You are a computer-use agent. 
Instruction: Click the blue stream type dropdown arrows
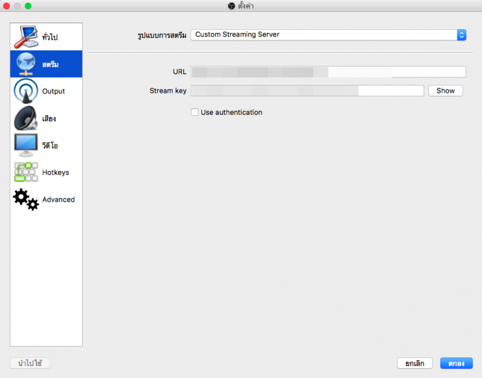coord(461,34)
